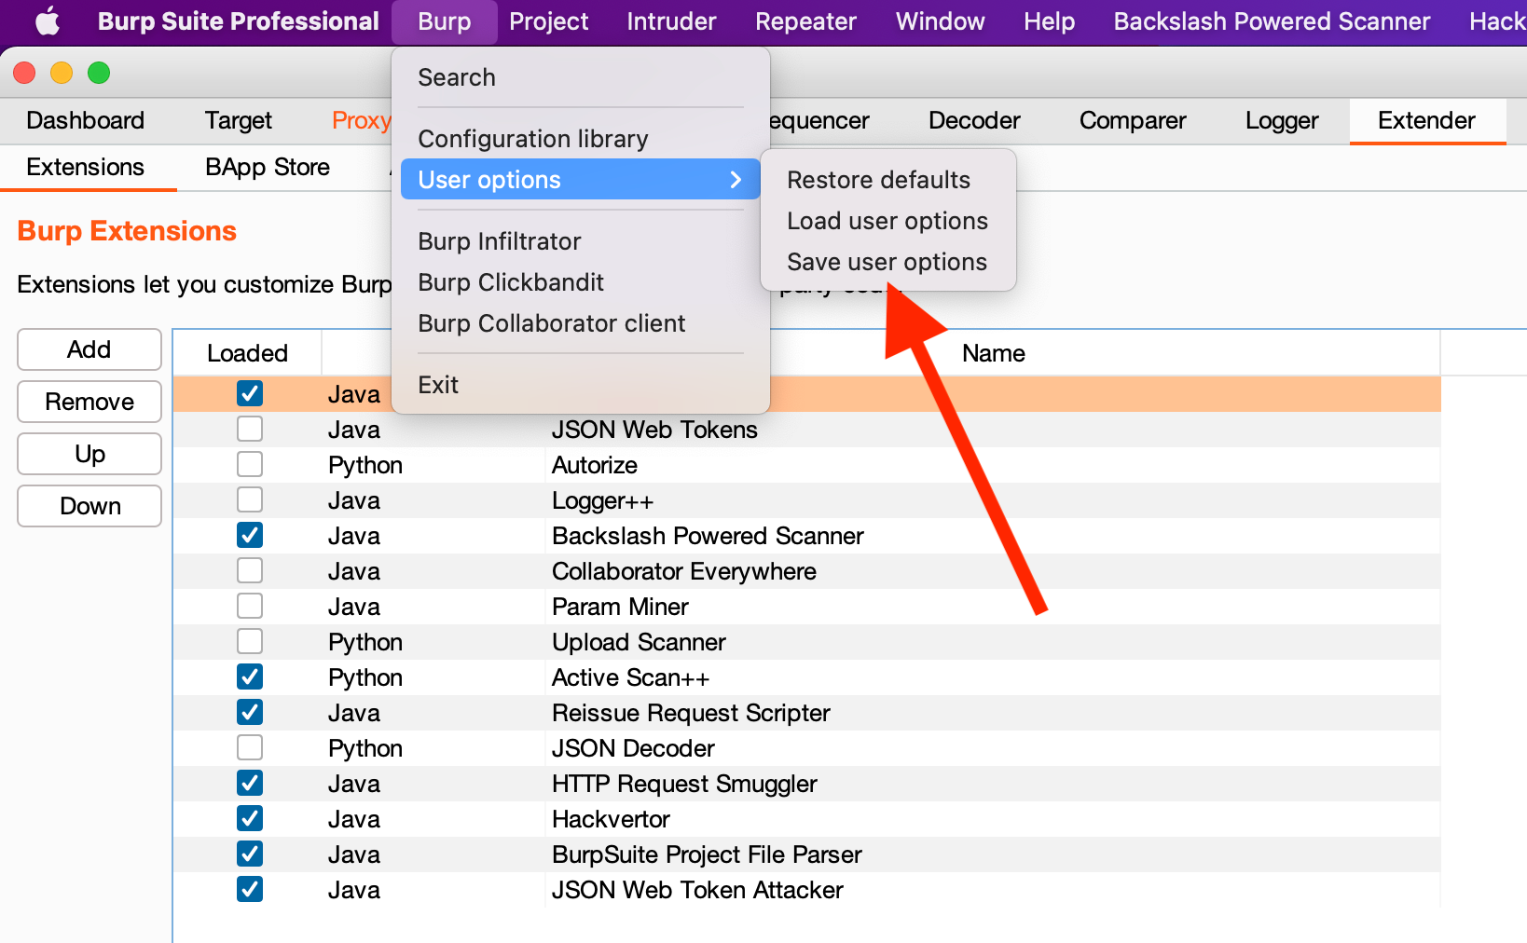Screen dimensions: 1527x943
Task: Uncheck the highlighted first row checkbox
Action: click(250, 393)
